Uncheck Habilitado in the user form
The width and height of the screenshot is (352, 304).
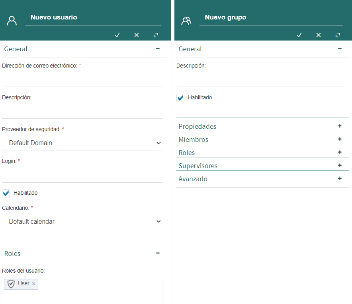click(x=6, y=193)
